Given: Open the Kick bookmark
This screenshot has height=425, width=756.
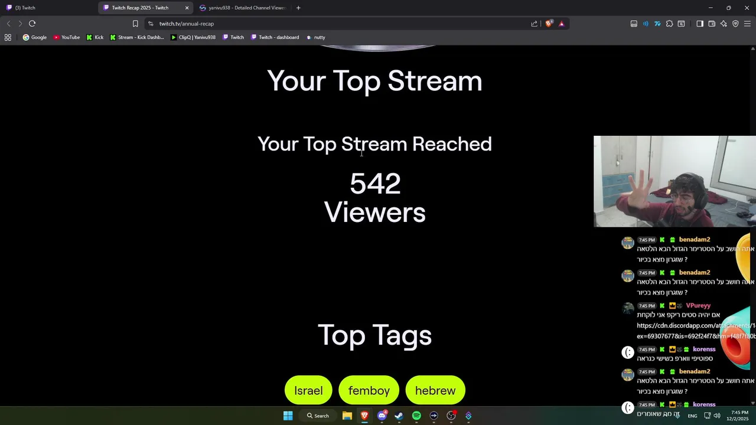Looking at the screenshot, I should coord(94,37).
